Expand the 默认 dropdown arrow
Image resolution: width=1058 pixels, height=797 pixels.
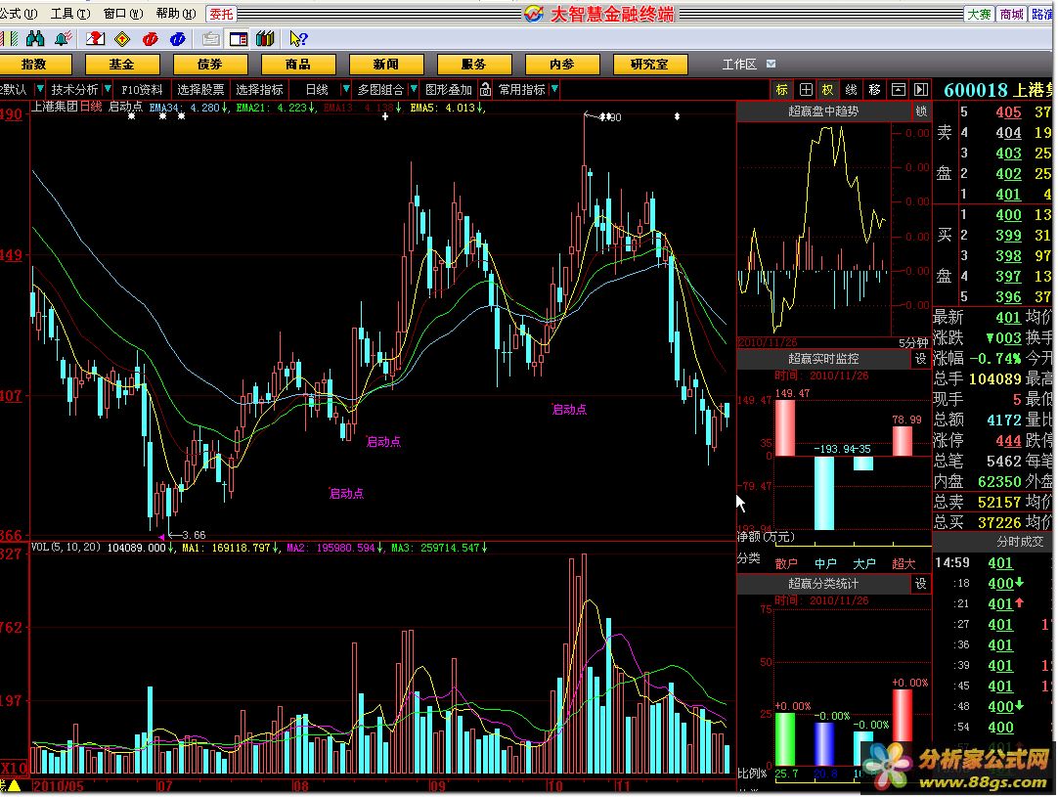40,89
